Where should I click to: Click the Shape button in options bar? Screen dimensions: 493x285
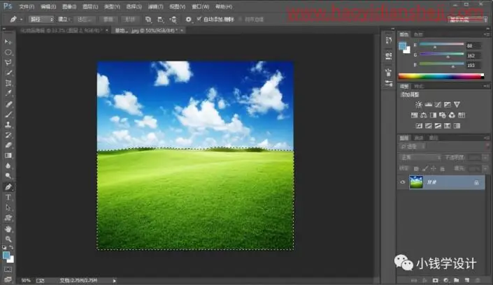point(130,20)
